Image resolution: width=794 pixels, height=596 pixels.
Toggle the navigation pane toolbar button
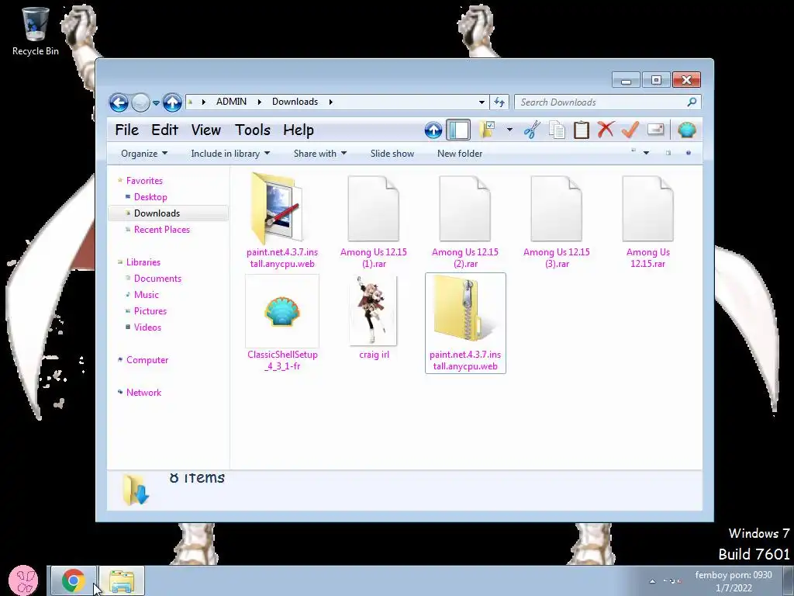coord(458,130)
